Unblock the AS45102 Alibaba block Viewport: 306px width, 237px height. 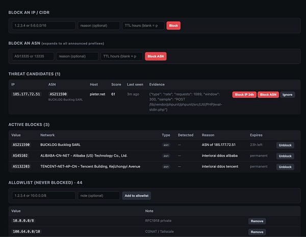pos(285,156)
